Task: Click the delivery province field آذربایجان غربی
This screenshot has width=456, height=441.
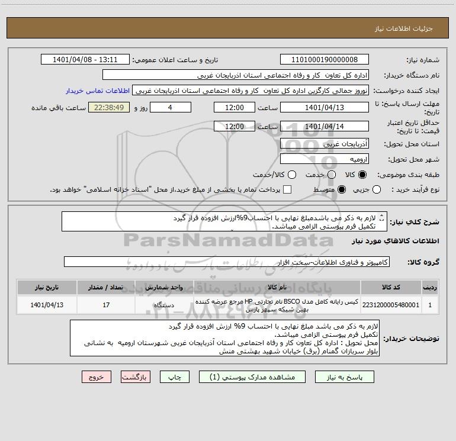Action: coord(325,143)
